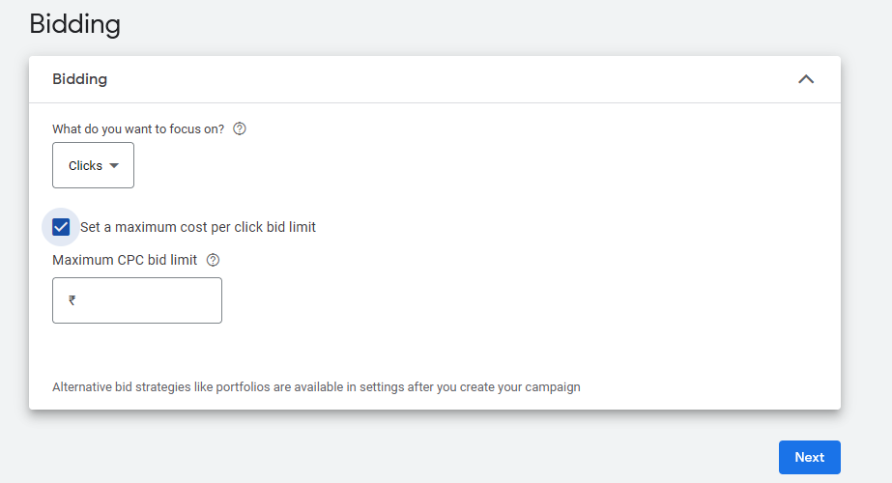
Task: Click the empty middle of the Bidding header bar
Action: pos(435,79)
